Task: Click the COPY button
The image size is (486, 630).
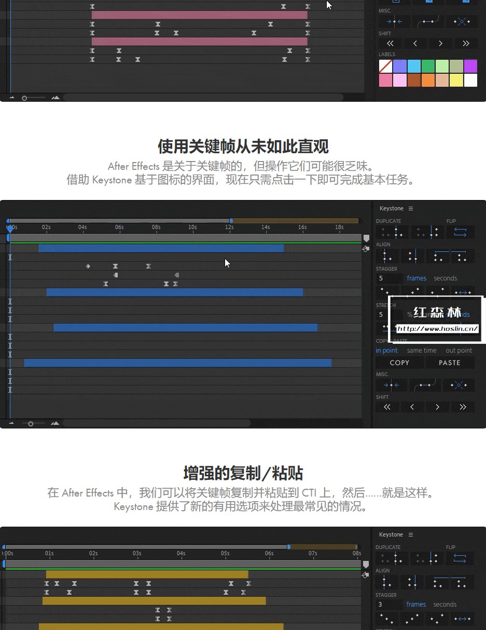Action: click(399, 363)
